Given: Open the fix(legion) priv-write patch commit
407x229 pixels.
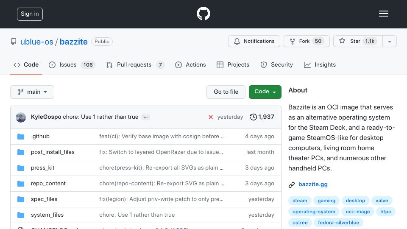Looking at the screenshot, I should (161, 199).
